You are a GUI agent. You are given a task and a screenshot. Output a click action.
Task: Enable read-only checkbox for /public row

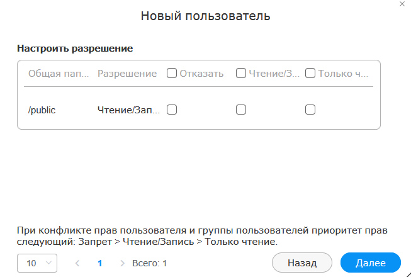(x=310, y=110)
